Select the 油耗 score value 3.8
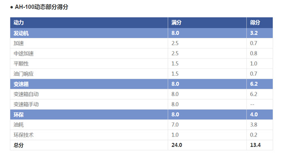The image size is (282, 159). (253, 125)
